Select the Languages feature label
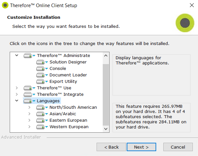The image size is (198, 156). pos(48,101)
